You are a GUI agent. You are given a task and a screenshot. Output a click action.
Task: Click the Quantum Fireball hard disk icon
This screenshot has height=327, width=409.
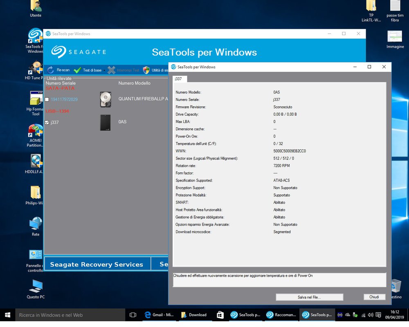point(105,99)
